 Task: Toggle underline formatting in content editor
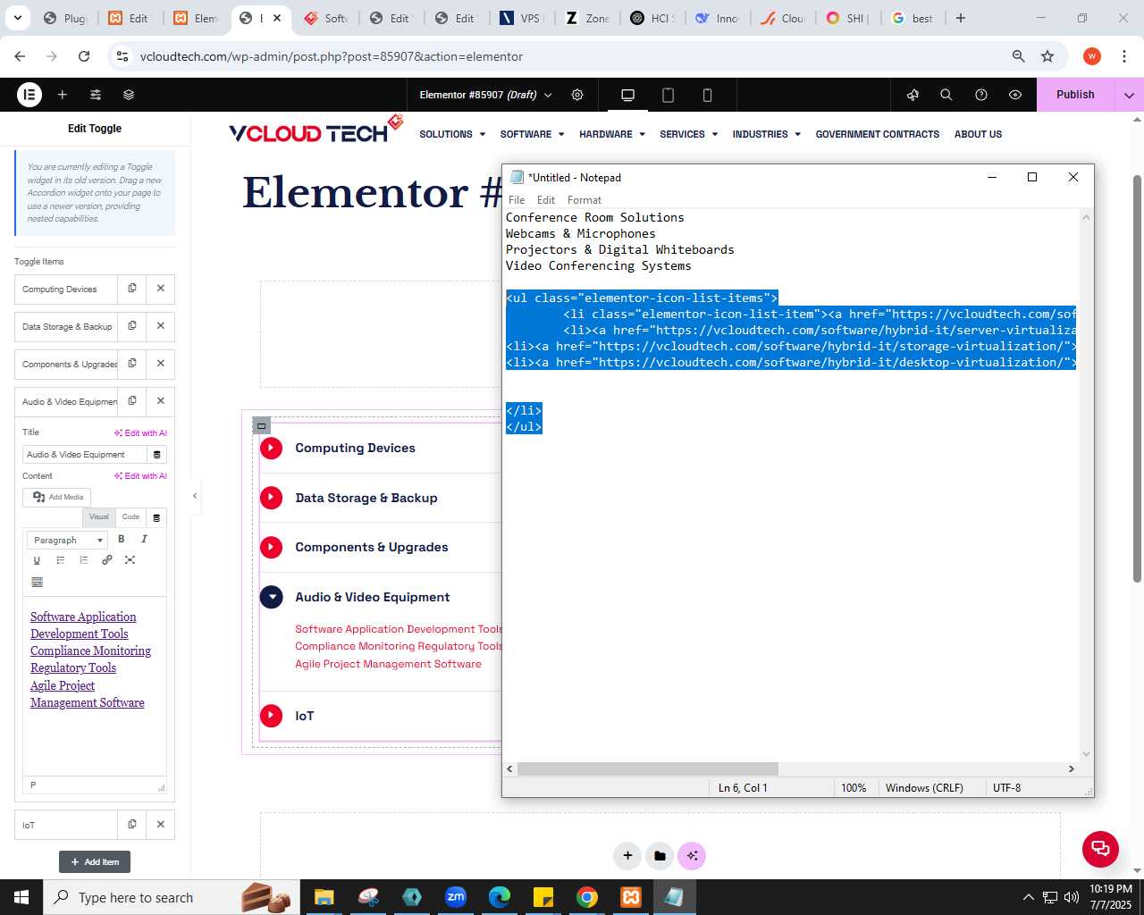[x=37, y=560]
